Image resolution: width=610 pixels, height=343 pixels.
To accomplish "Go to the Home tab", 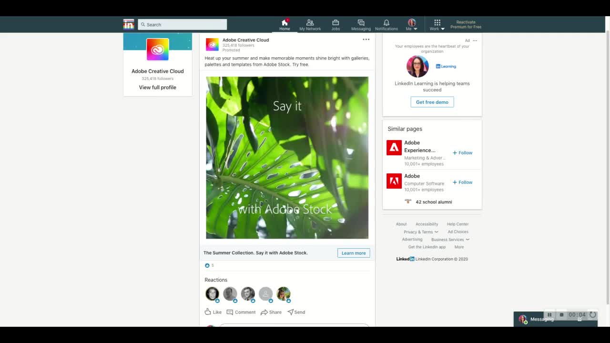I will pyautogui.click(x=285, y=25).
